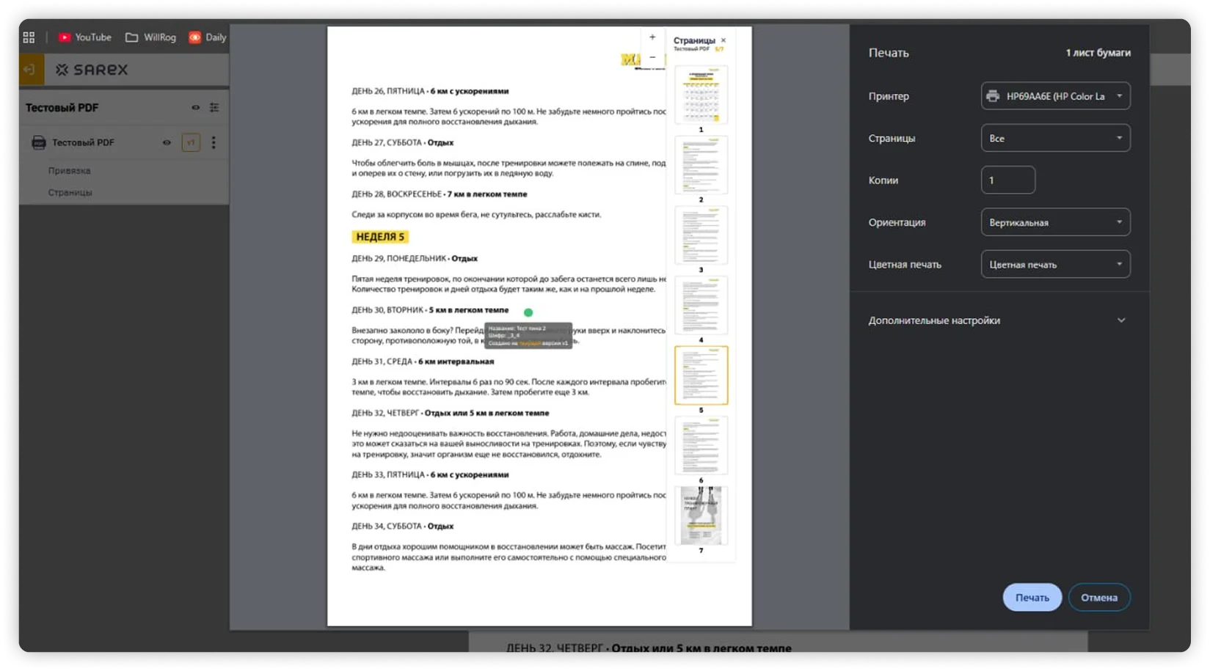1210x671 pixels.
Task: Click the Печать dialog title
Action: click(x=889, y=53)
